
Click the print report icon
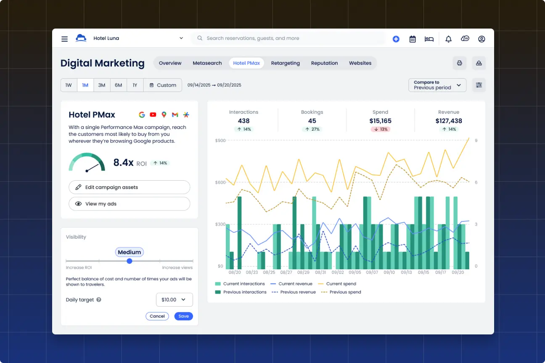tap(459, 63)
